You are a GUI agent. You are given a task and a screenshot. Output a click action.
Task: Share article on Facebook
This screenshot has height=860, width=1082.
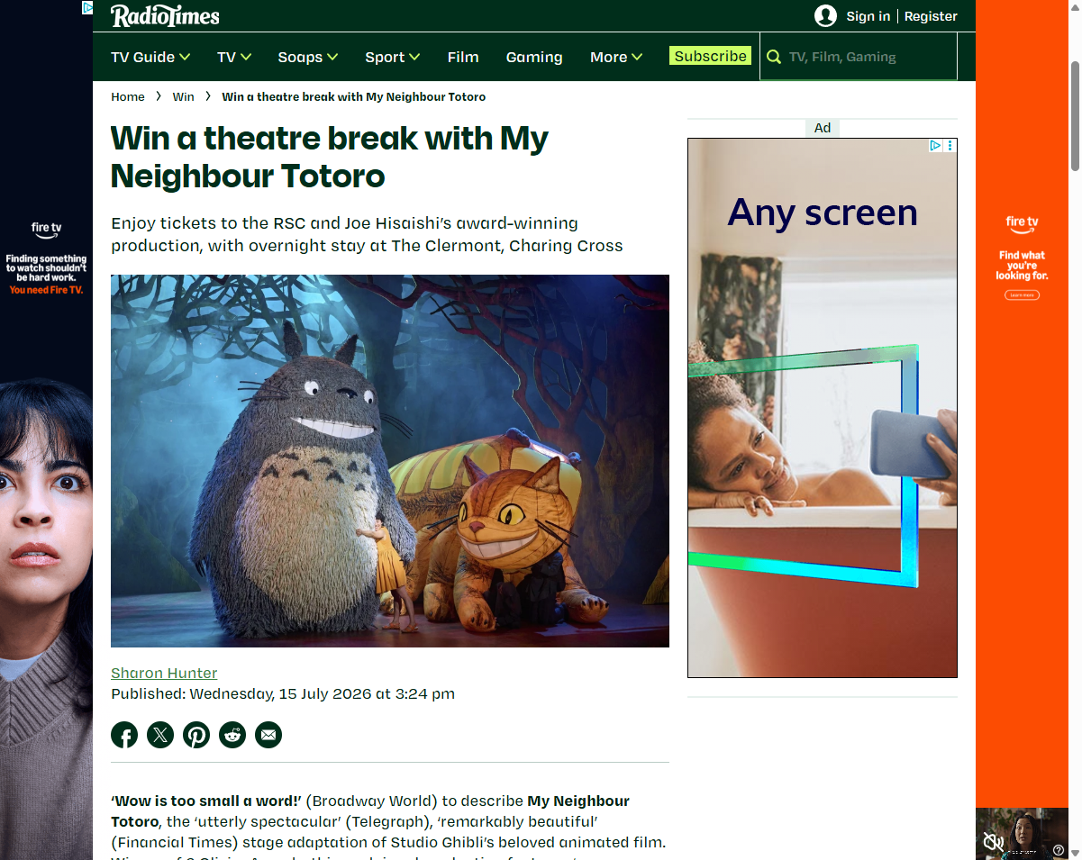pyautogui.click(x=124, y=735)
